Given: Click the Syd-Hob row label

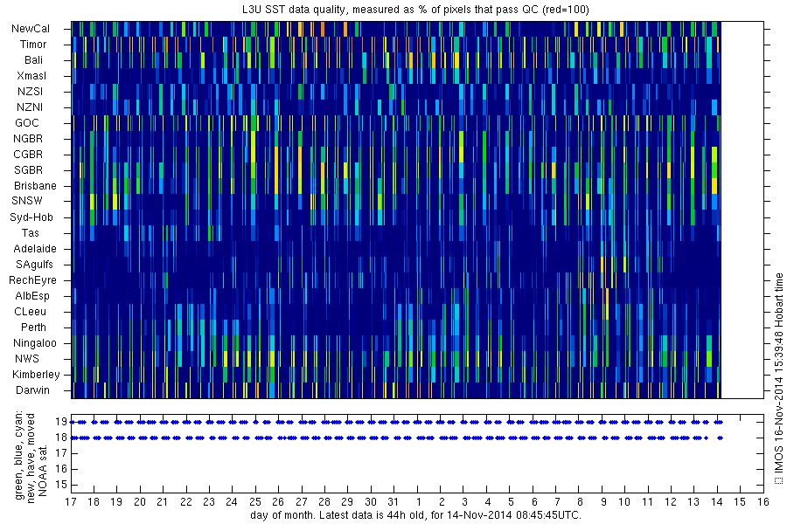Looking at the screenshot, I should click(x=31, y=217).
